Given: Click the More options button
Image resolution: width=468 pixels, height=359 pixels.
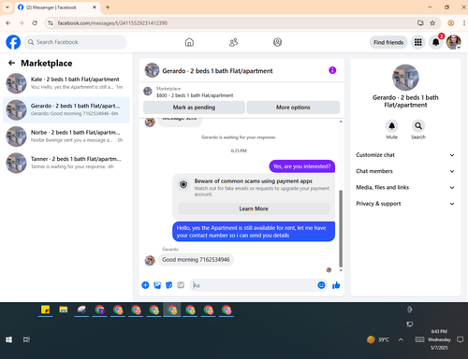Looking at the screenshot, I should click(x=293, y=108).
